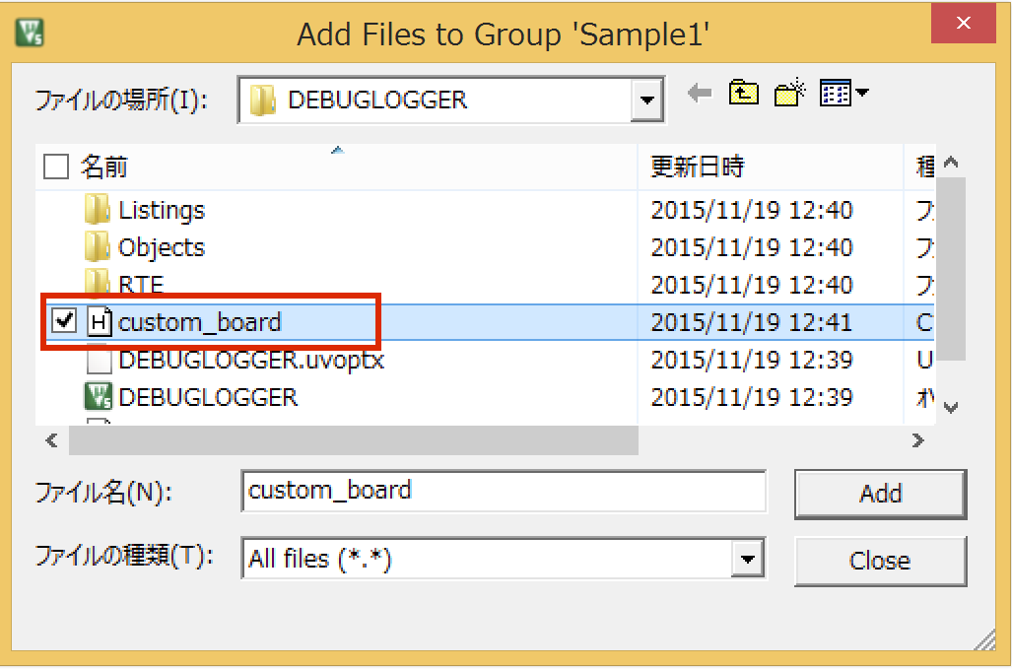Screen dimensions: 1012x669
Task: Create a new folder
Action: pos(790,95)
